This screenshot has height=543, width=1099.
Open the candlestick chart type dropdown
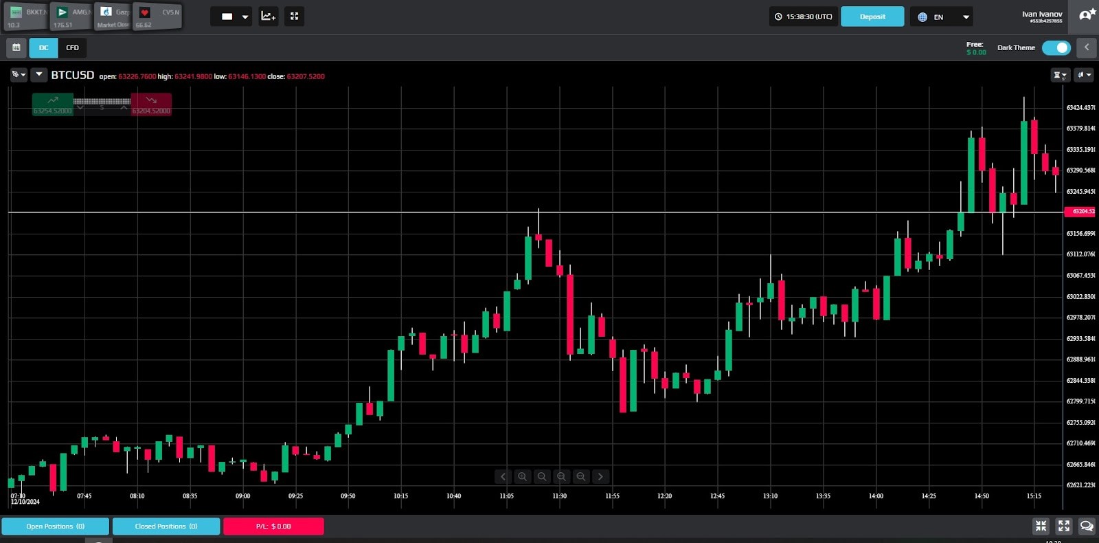(x=1084, y=75)
